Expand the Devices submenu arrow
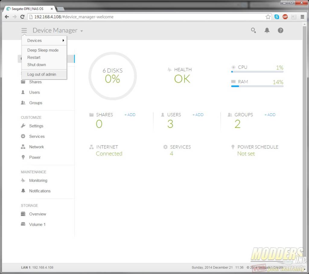Image resolution: width=309 pixels, height=274 pixels. (x=63, y=40)
